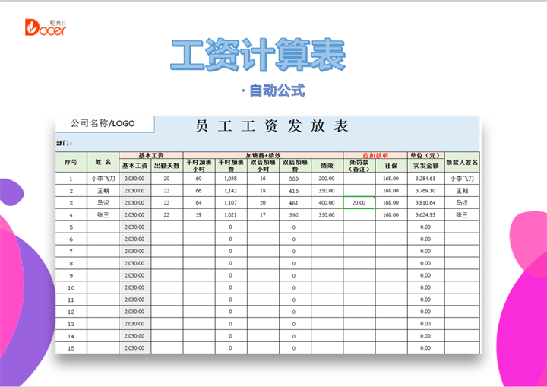This screenshot has height=387, width=547.
Task: Click attendance days value 20 in row 1
Action: 166,179
